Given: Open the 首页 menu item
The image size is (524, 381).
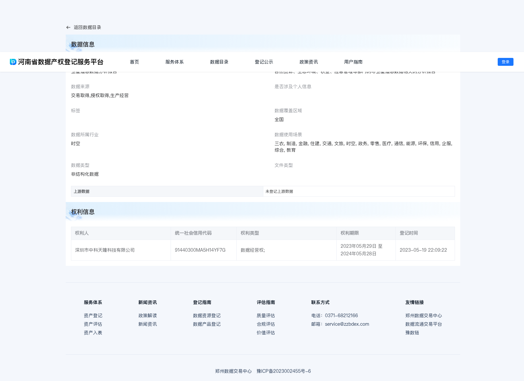Looking at the screenshot, I should click(x=134, y=62).
